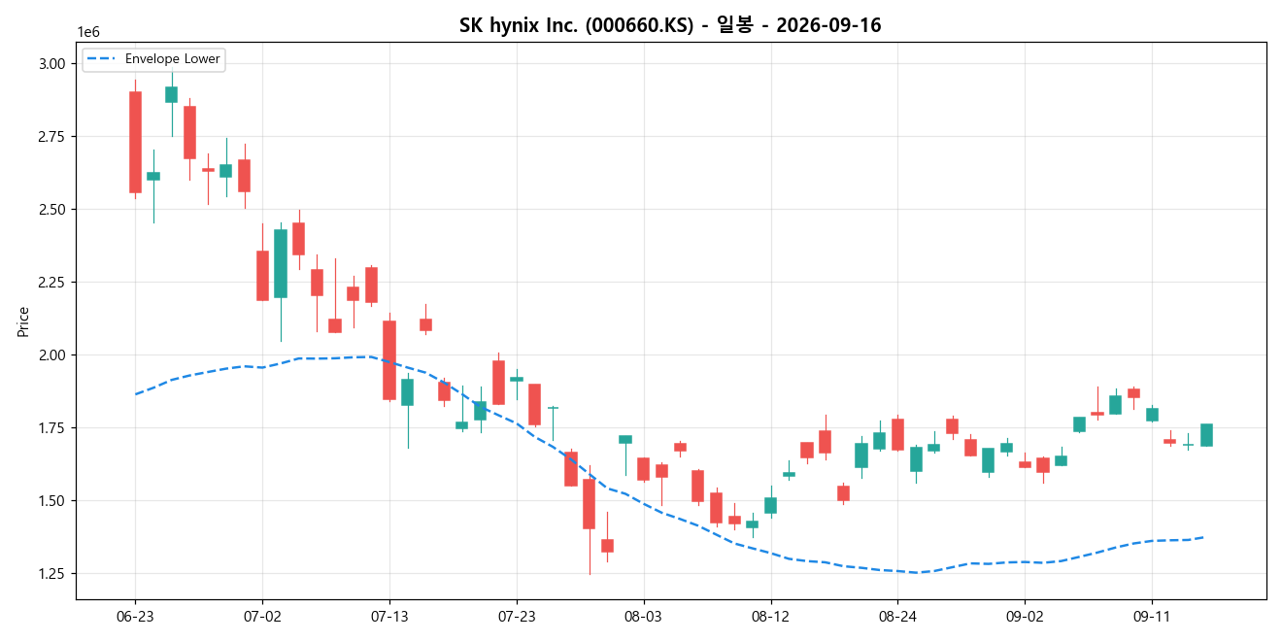Click x-axis date label 06-23

(x=135, y=616)
